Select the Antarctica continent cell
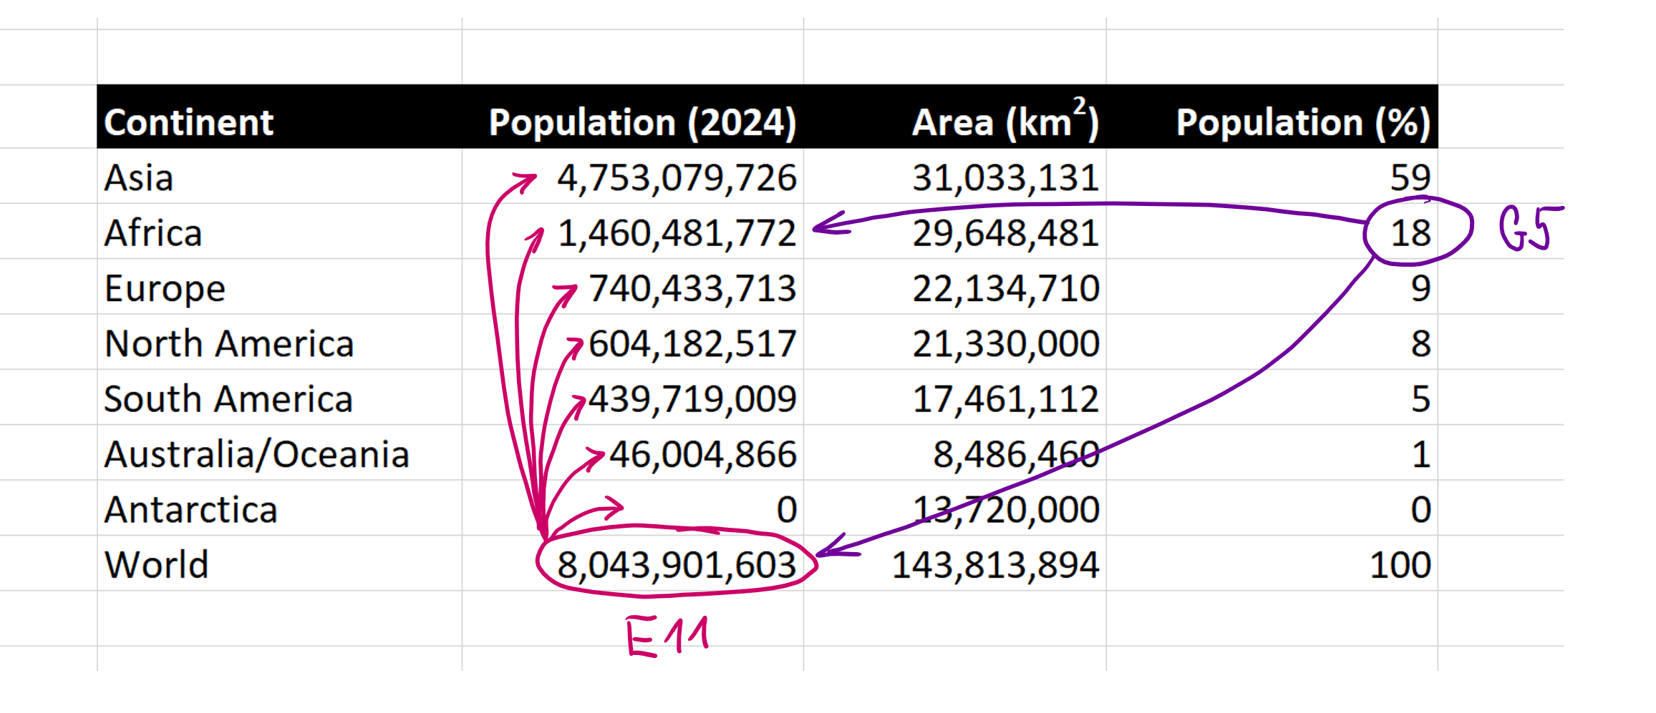 coord(190,509)
